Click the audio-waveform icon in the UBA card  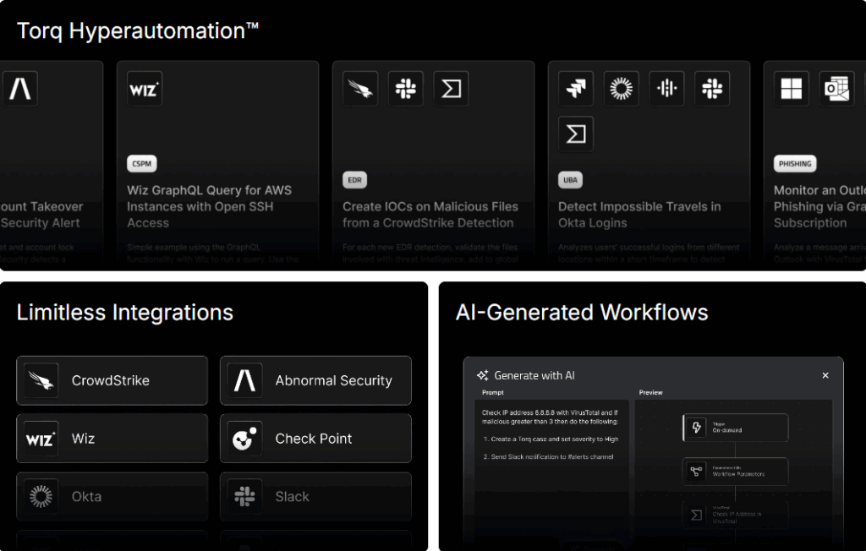point(666,89)
